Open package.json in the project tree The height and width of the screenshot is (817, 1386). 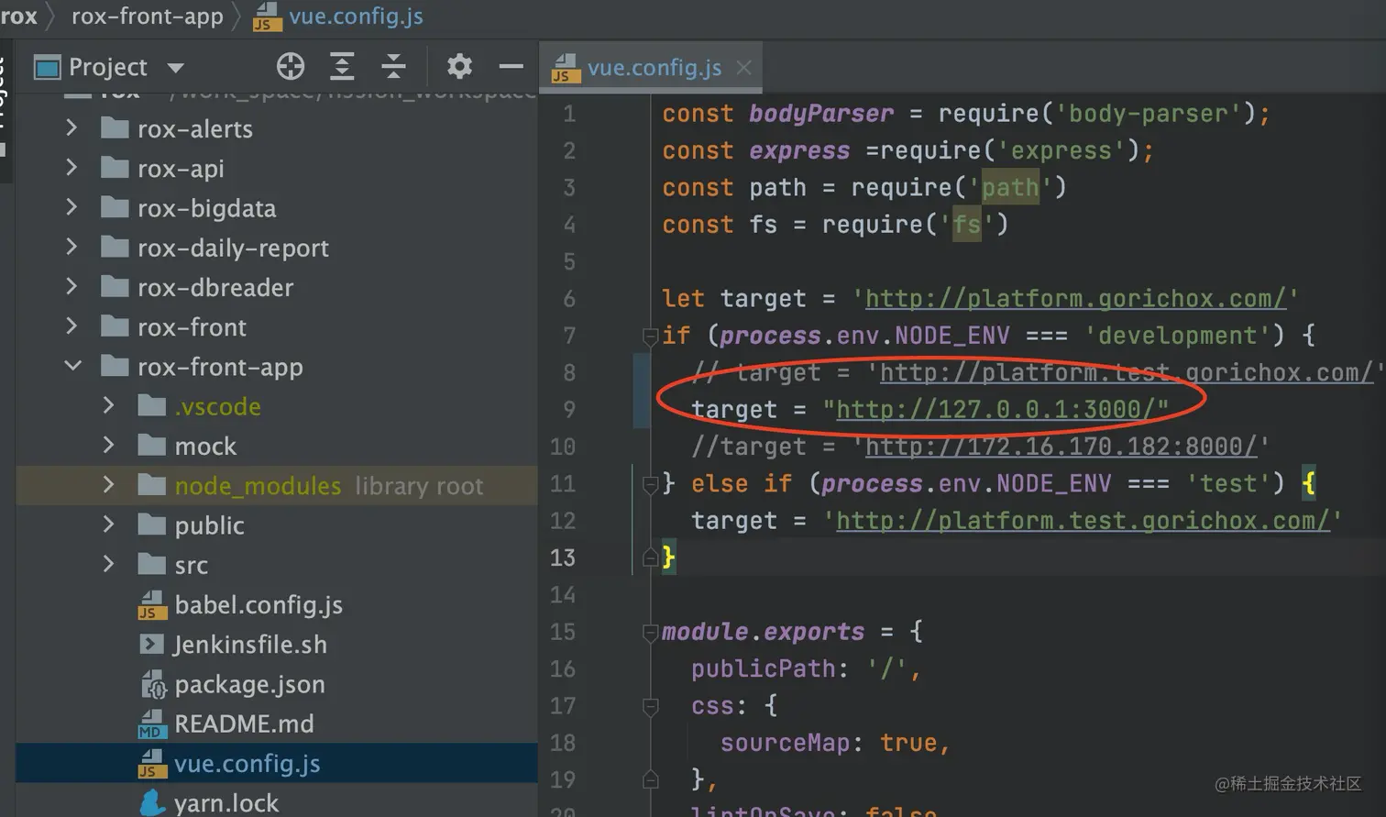(x=249, y=684)
